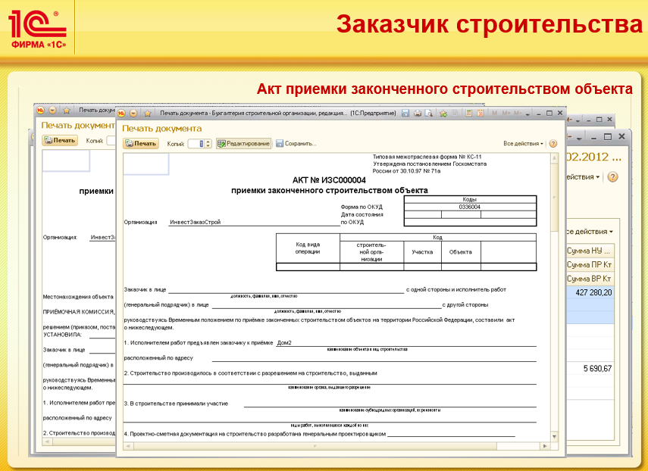Image resolution: width=648 pixels, height=471 pixels.
Task: Click the Участка column header cell
Action: [422, 252]
